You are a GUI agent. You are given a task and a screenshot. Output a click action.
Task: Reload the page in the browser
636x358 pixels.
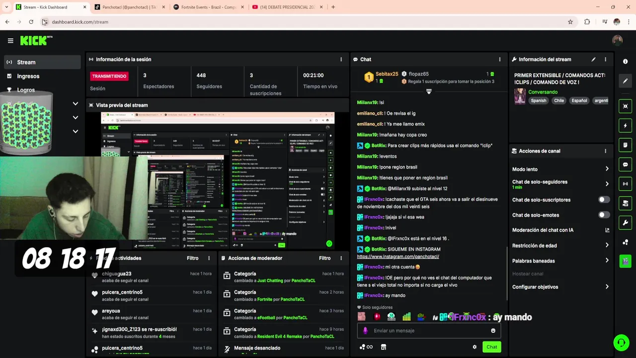click(x=31, y=22)
